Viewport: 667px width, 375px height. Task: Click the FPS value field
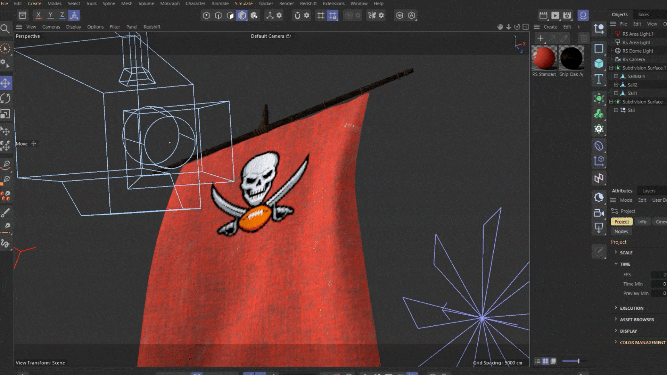tap(659, 275)
